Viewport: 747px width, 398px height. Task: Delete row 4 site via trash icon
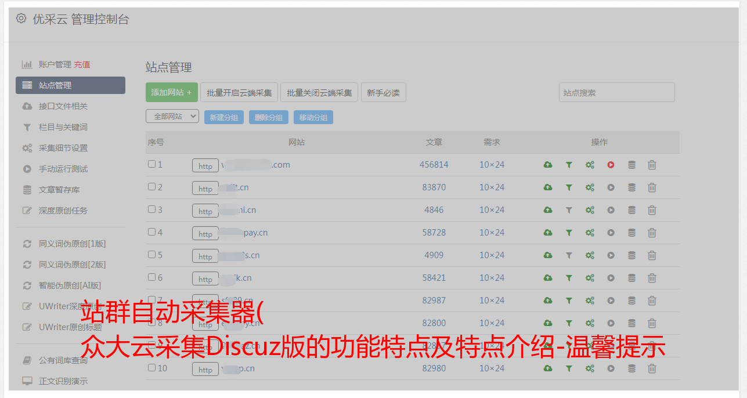(x=652, y=233)
